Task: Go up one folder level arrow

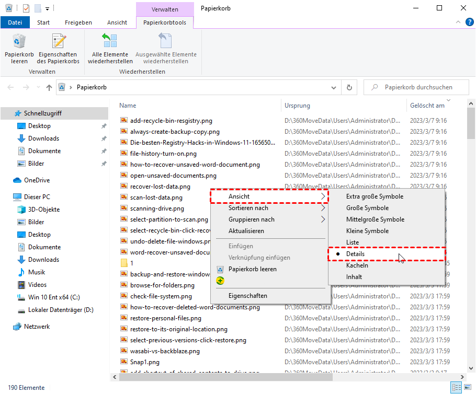Action: (49, 88)
